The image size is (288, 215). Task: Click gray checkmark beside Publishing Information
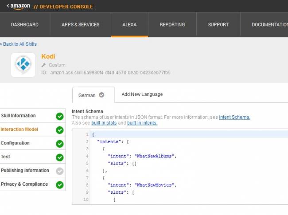tap(59, 171)
